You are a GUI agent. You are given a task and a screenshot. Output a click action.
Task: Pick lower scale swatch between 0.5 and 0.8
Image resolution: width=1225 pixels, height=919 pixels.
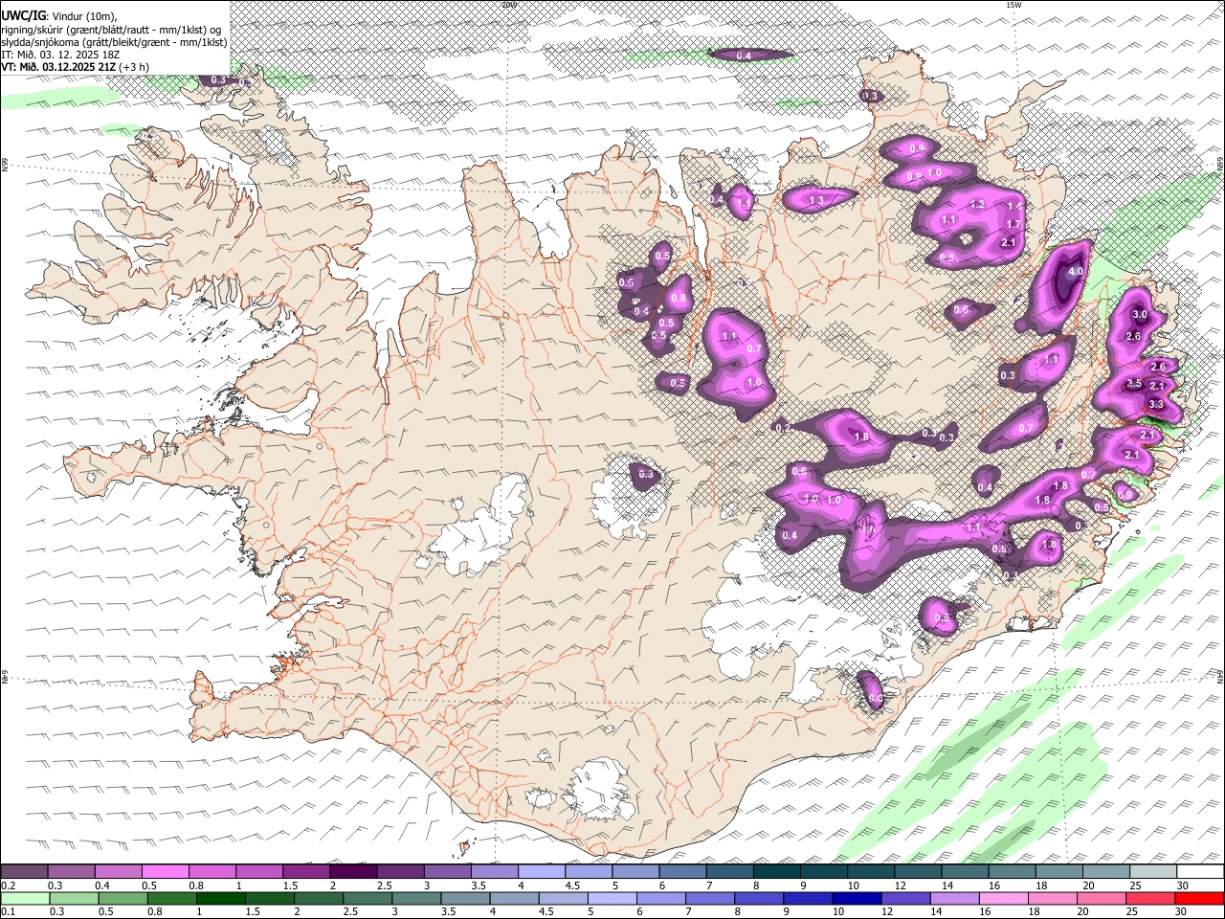pyautogui.click(x=122, y=899)
